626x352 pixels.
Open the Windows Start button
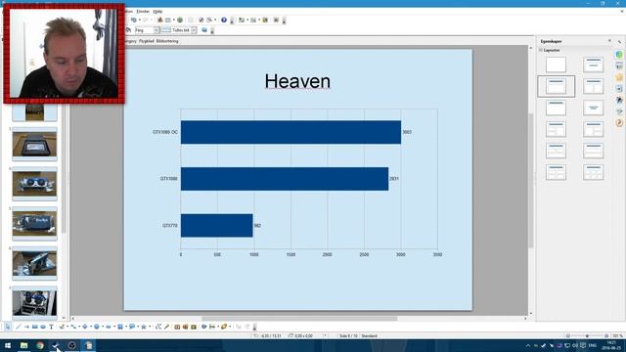click(8, 345)
